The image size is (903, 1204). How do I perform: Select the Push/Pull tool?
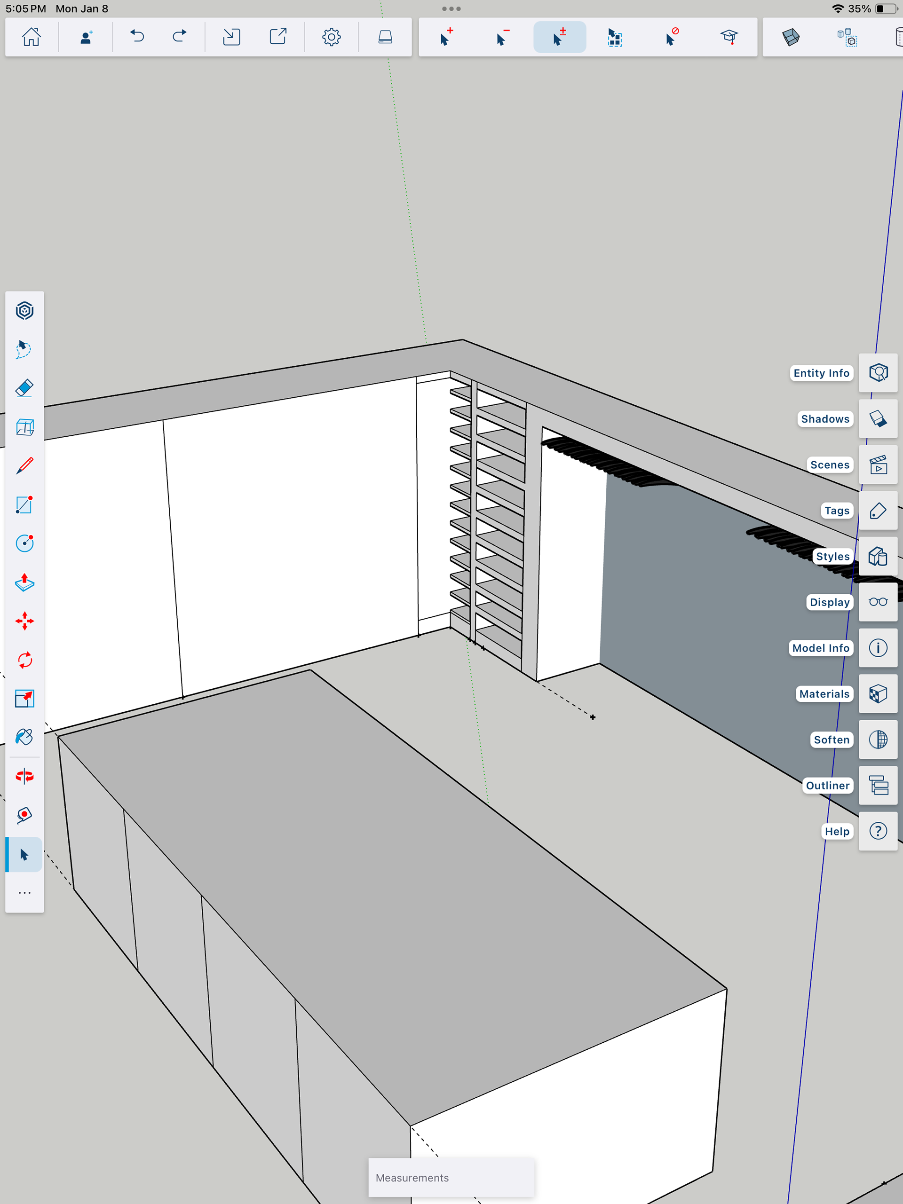coord(24,582)
